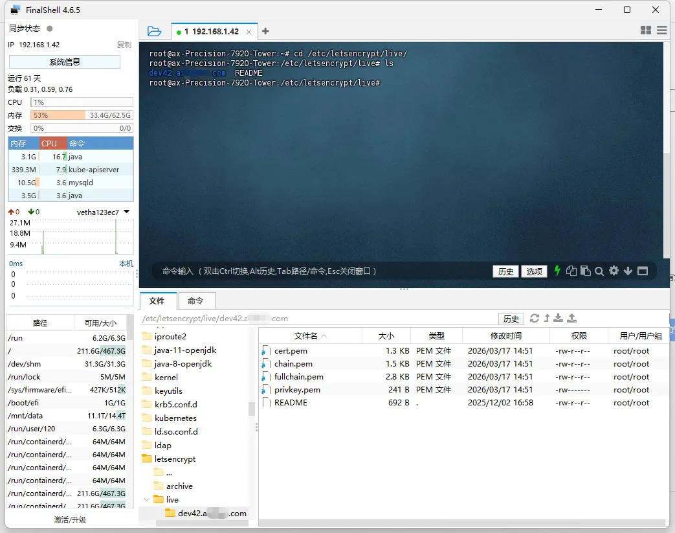Add a new session tab with plus icon
The height and width of the screenshot is (533, 675).
(265, 31)
